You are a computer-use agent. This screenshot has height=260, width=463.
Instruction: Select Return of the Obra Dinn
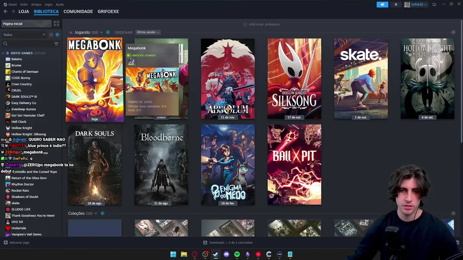[x=29, y=178]
